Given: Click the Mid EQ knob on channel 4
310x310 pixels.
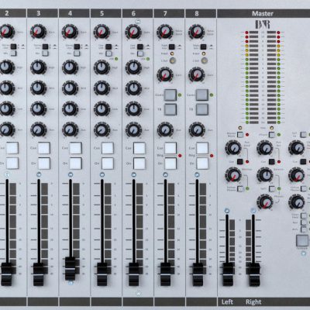Looking at the screenshot, I should click(70, 88).
